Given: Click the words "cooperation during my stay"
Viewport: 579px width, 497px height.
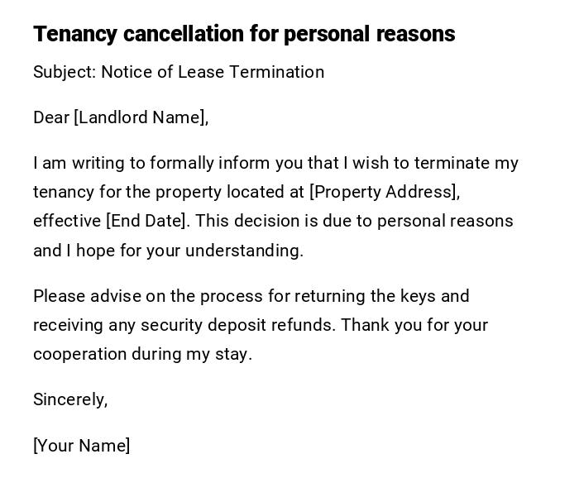Looking at the screenshot, I should 142,354.
